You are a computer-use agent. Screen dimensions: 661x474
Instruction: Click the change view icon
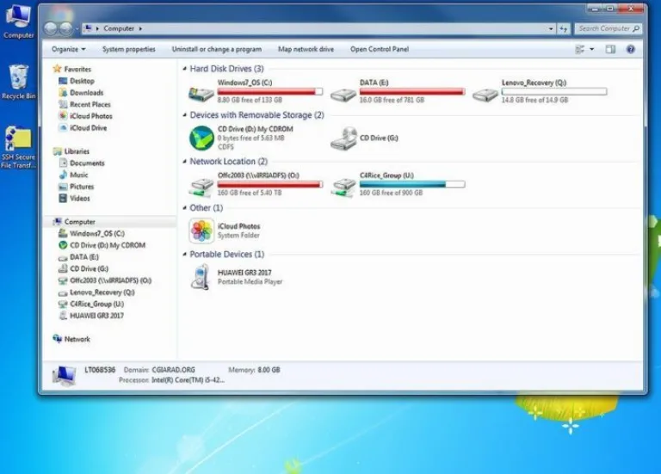click(580, 49)
